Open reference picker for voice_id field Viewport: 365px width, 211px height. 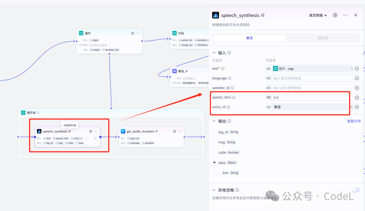[x=357, y=107]
